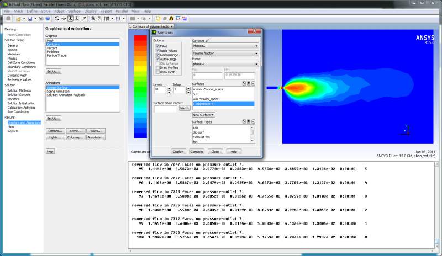Uncheck the Filled option checkbox
Image resolution: width=442 pixels, height=256 pixels.
click(157, 46)
